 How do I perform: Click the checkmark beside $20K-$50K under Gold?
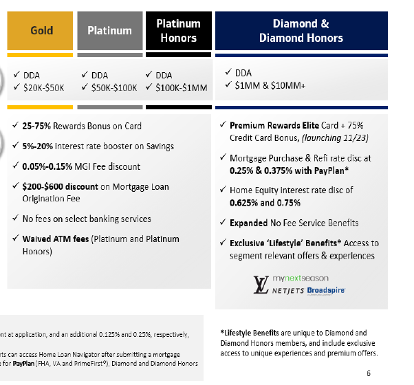17,87
